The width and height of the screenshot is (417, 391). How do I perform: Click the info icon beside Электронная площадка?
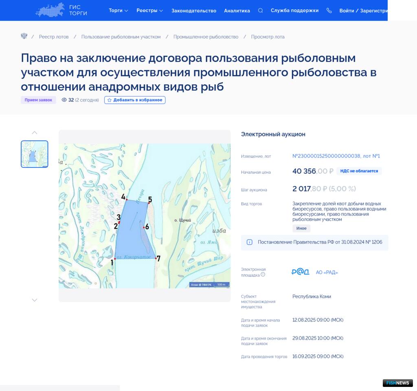pyautogui.click(x=263, y=275)
